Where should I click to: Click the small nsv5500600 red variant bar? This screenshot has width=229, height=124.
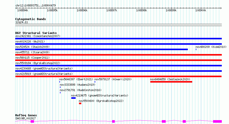point(80,103)
